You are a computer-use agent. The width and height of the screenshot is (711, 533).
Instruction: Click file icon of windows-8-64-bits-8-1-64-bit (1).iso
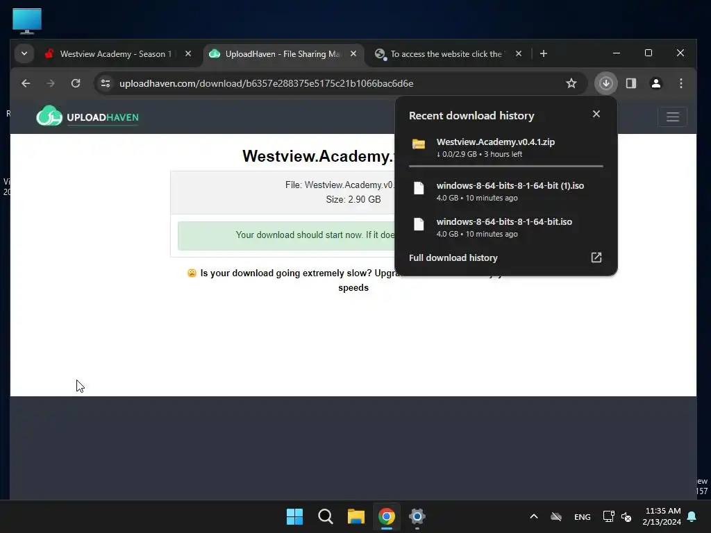419,188
